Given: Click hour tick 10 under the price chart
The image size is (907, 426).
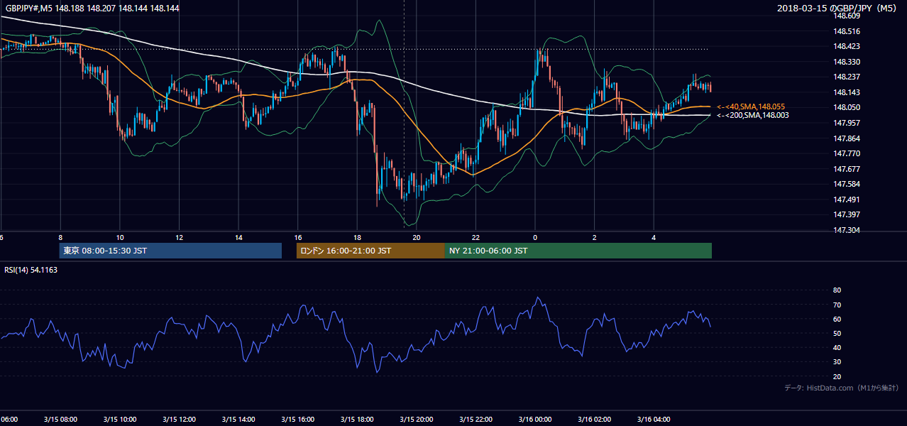Looking at the screenshot, I should 120,238.
